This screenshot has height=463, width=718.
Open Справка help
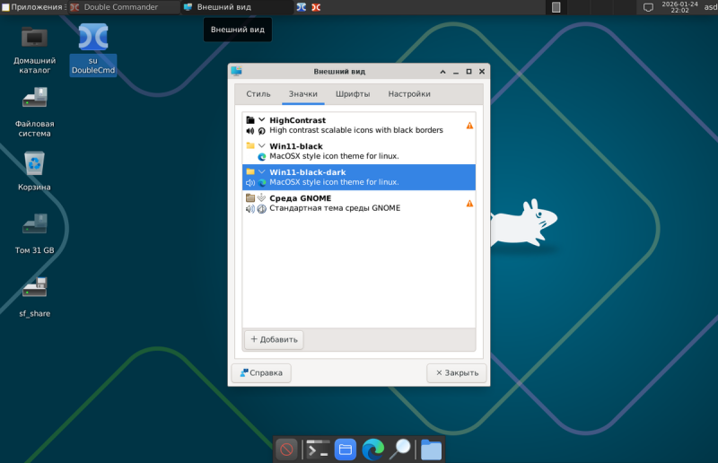coord(261,372)
